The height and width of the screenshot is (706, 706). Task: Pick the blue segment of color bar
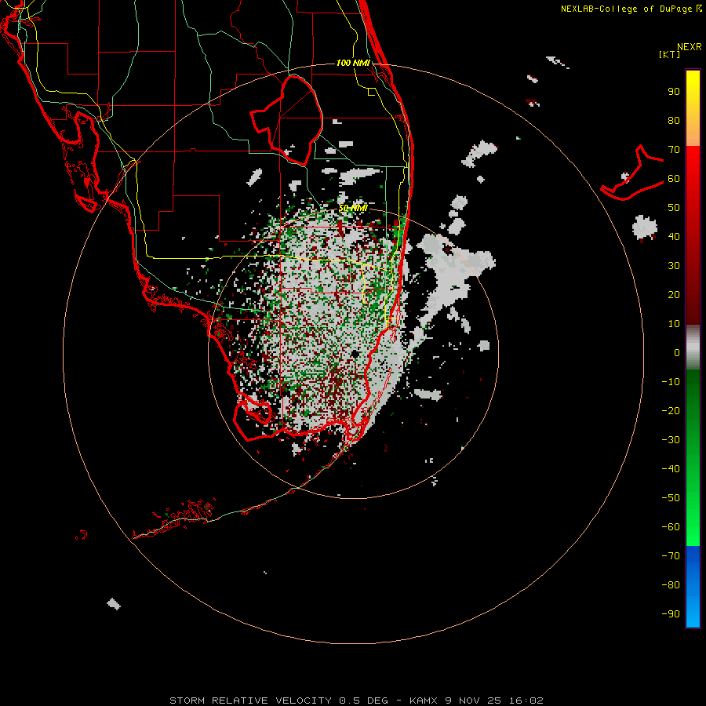[693, 587]
